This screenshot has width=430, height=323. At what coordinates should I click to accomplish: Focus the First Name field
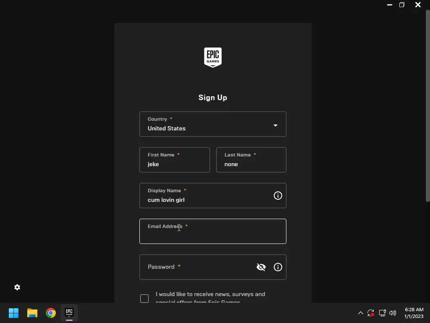click(175, 160)
